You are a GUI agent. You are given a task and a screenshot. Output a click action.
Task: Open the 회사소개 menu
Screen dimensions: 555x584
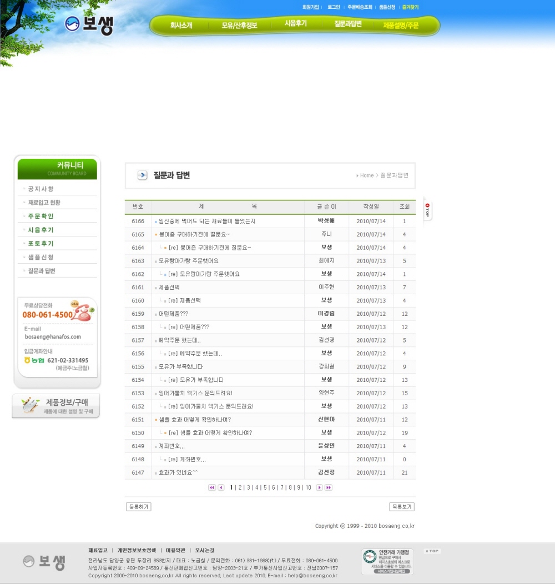pos(181,26)
